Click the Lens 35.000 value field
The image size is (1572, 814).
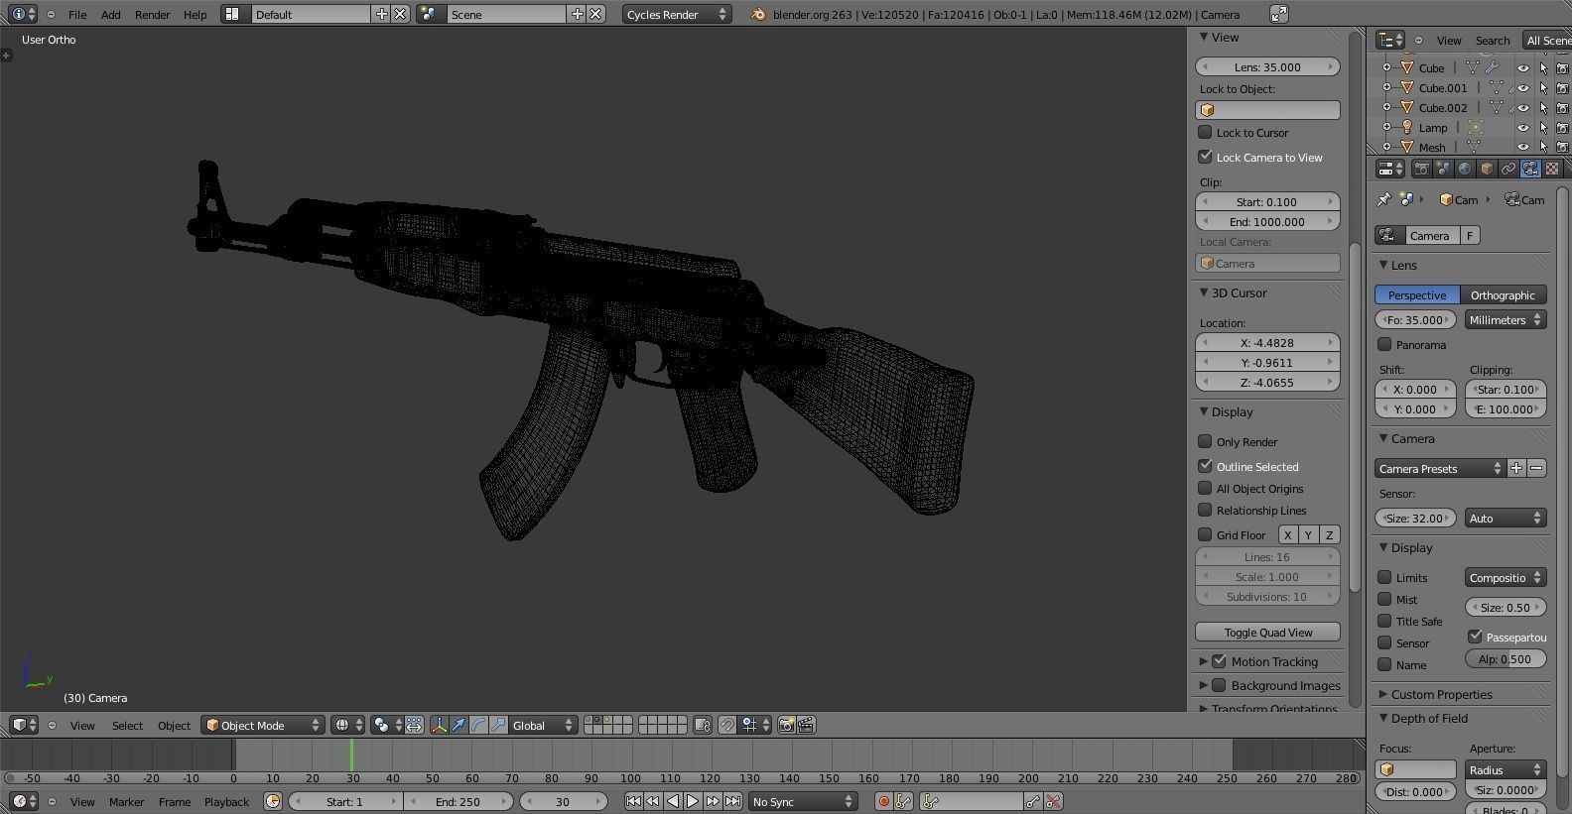click(1268, 66)
